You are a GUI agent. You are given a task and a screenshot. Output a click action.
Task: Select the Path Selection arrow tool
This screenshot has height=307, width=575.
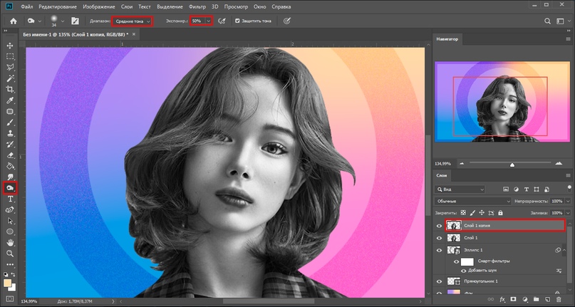10,221
